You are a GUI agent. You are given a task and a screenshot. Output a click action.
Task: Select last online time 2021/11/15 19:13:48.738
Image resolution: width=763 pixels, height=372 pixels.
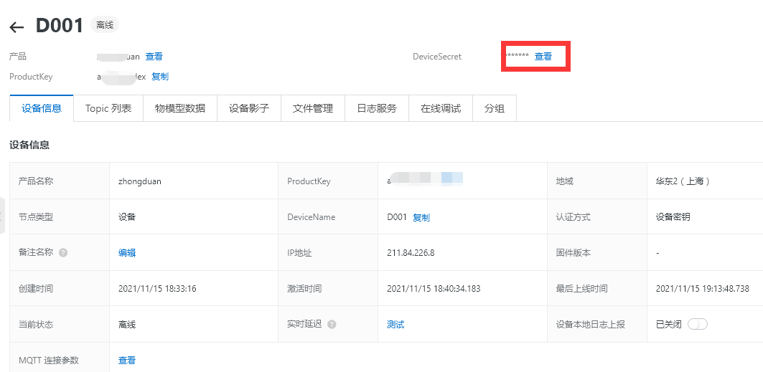coord(703,288)
